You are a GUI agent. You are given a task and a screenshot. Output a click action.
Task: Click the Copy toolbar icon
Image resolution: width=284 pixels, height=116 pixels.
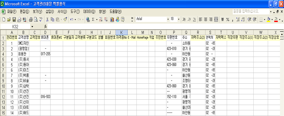(x=52, y=19)
